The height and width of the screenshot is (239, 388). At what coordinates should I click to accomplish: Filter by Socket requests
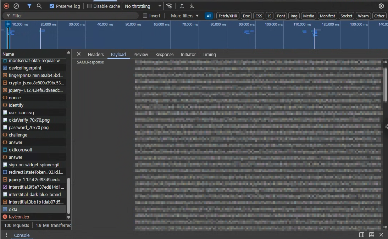tap(346, 16)
